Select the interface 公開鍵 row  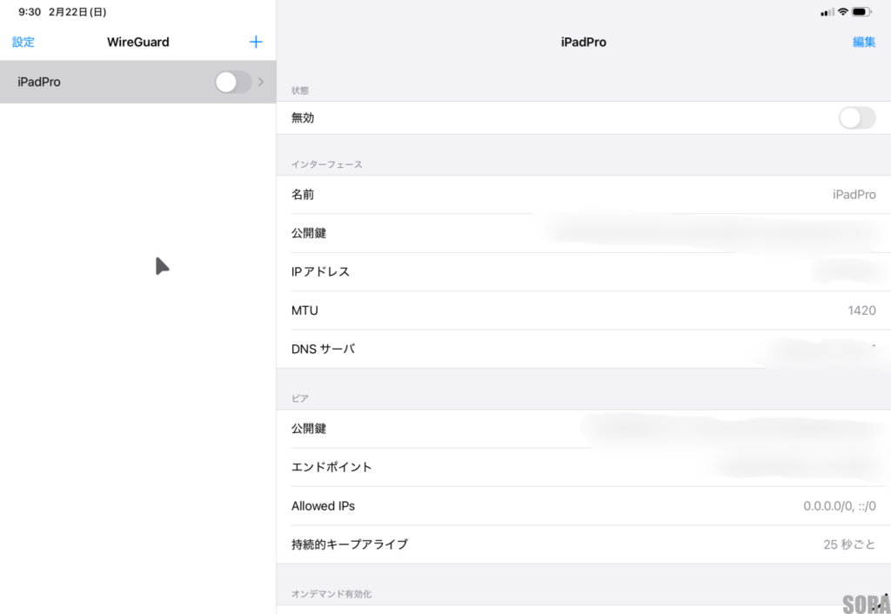tap(583, 233)
